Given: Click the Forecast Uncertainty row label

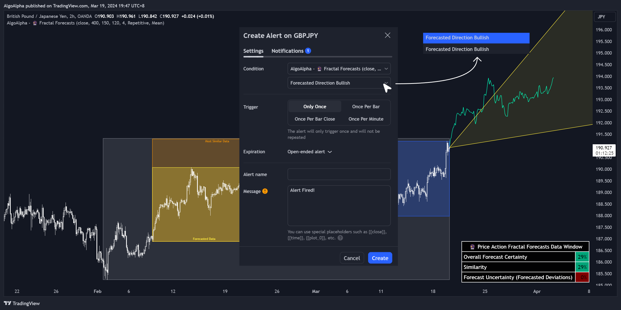Looking at the screenshot, I should pyautogui.click(x=518, y=277).
